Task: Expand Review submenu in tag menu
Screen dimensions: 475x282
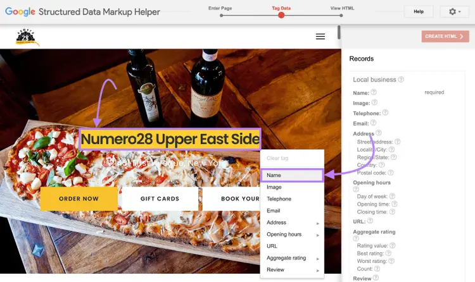Action: click(x=292, y=269)
